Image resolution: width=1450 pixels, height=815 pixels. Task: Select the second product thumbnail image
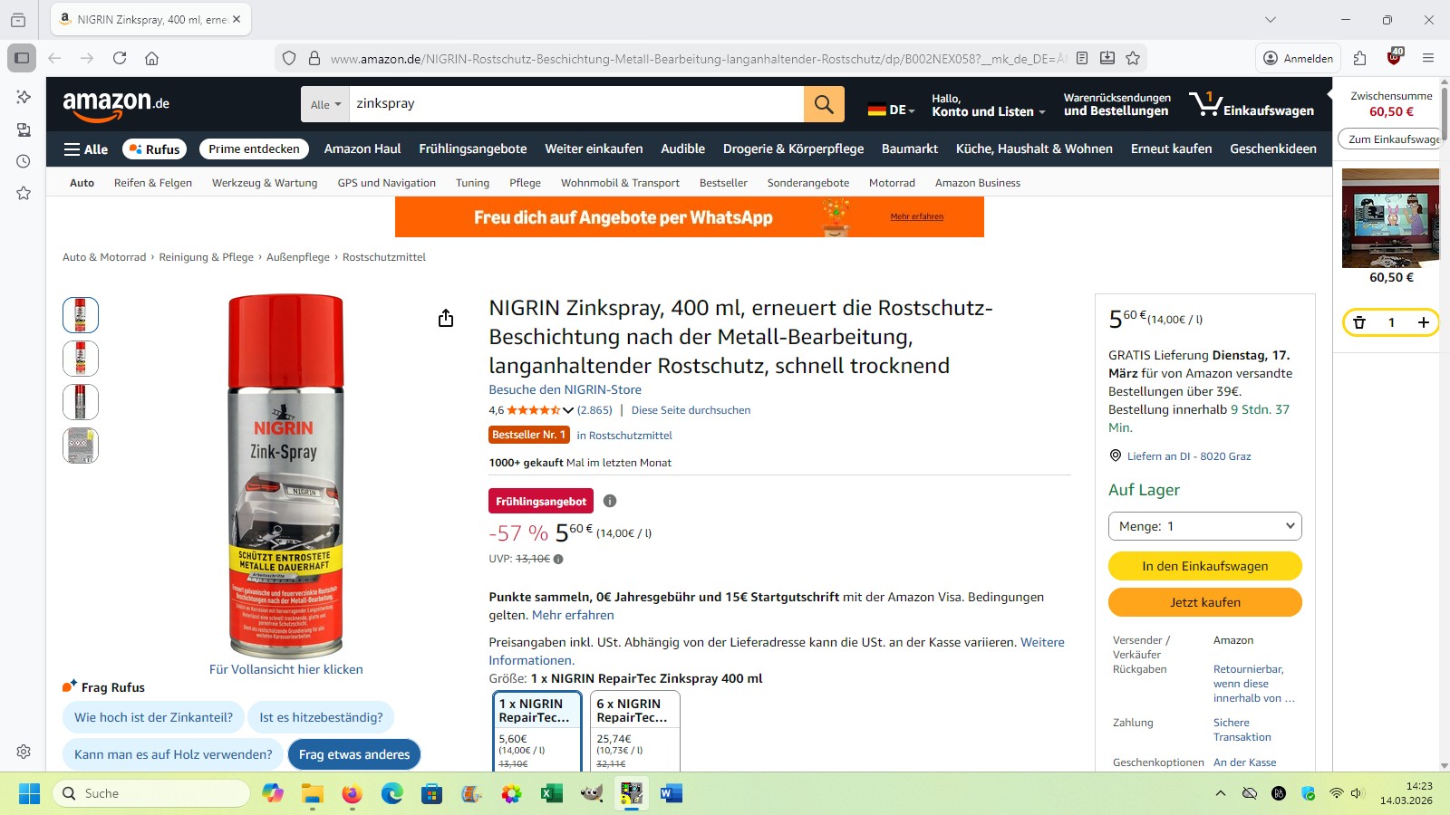pyautogui.click(x=81, y=359)
